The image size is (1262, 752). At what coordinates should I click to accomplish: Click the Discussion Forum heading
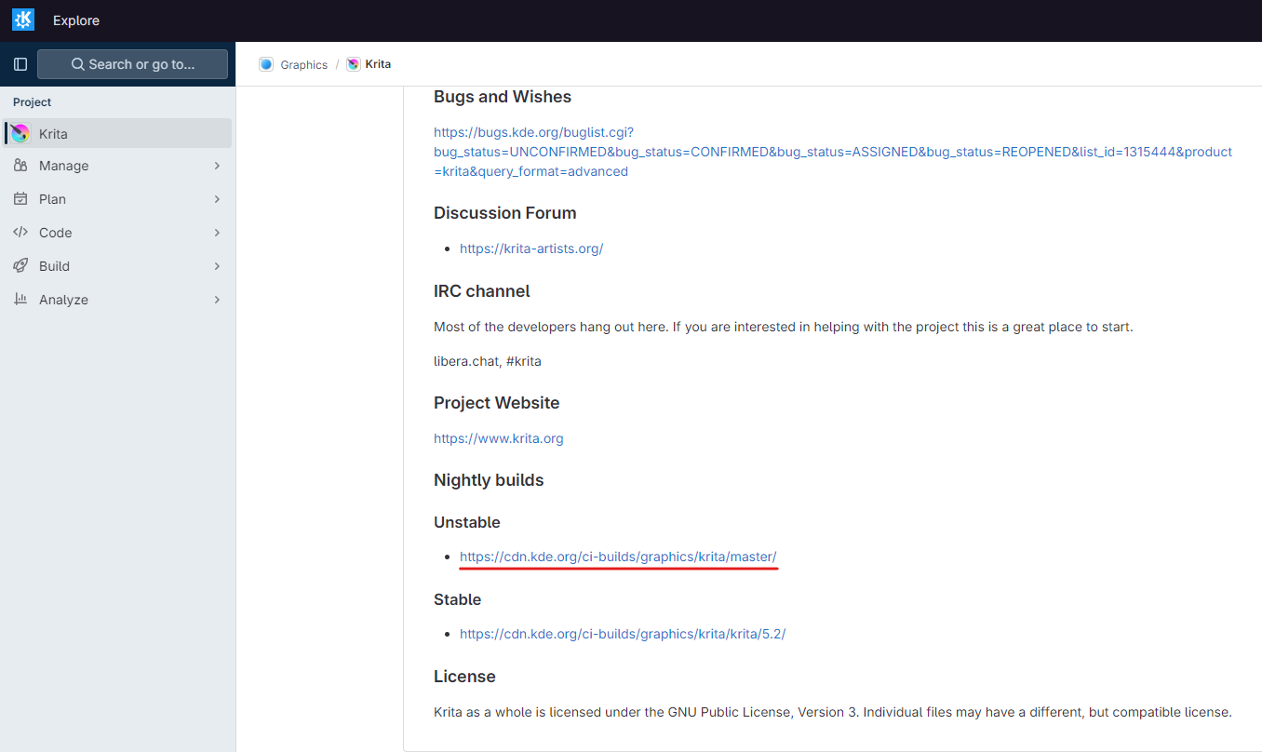[505, 213]
